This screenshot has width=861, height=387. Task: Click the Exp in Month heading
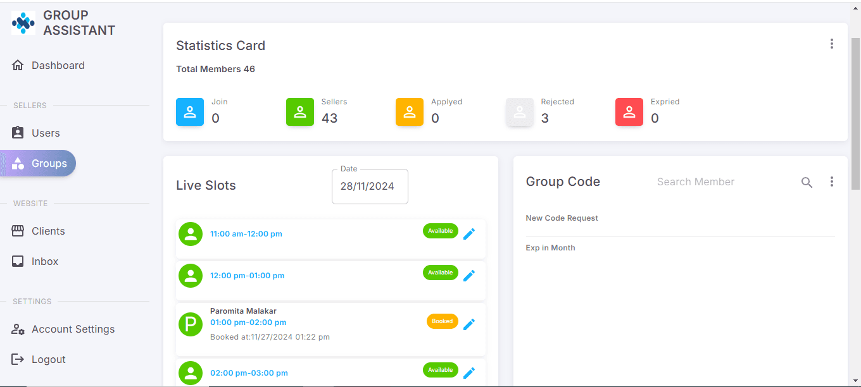551,248
